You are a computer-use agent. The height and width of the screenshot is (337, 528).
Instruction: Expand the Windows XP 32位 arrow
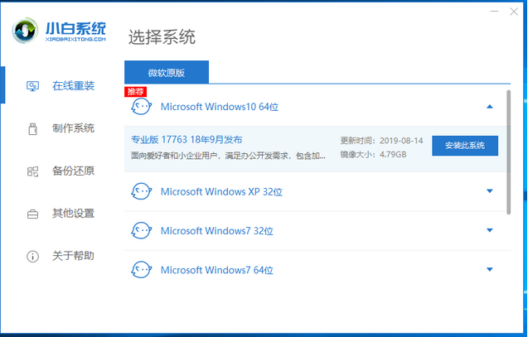click(489, 192)
